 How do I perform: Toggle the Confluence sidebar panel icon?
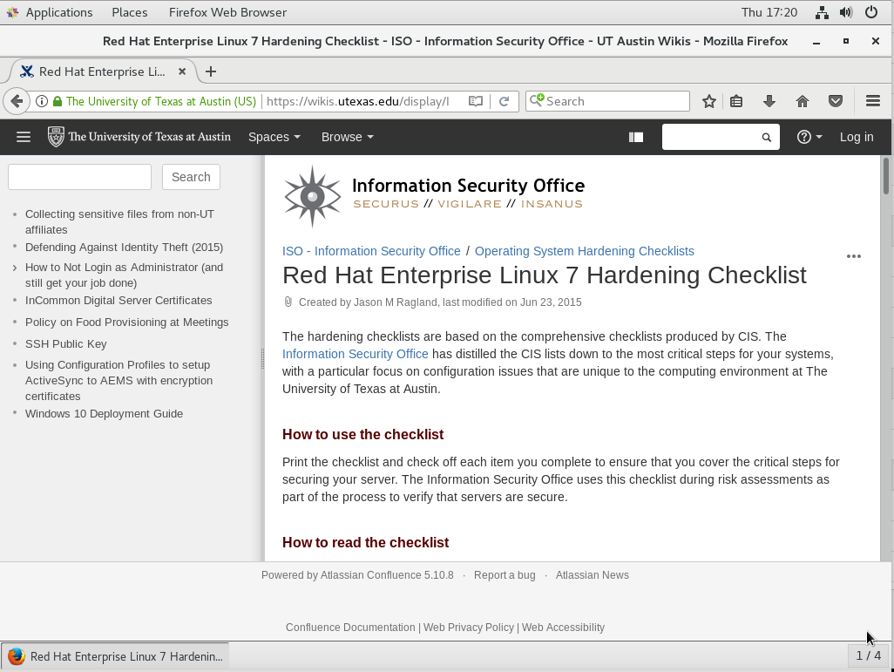tap(636, 137)
